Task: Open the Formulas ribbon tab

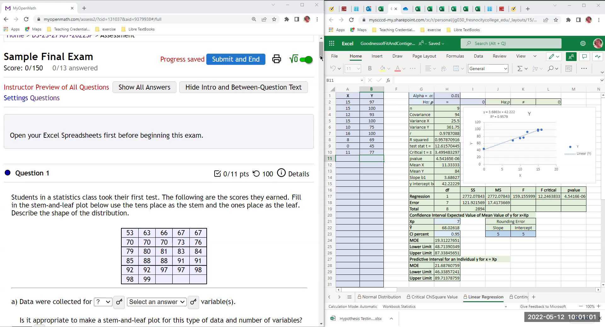Action: coord(455,56)
